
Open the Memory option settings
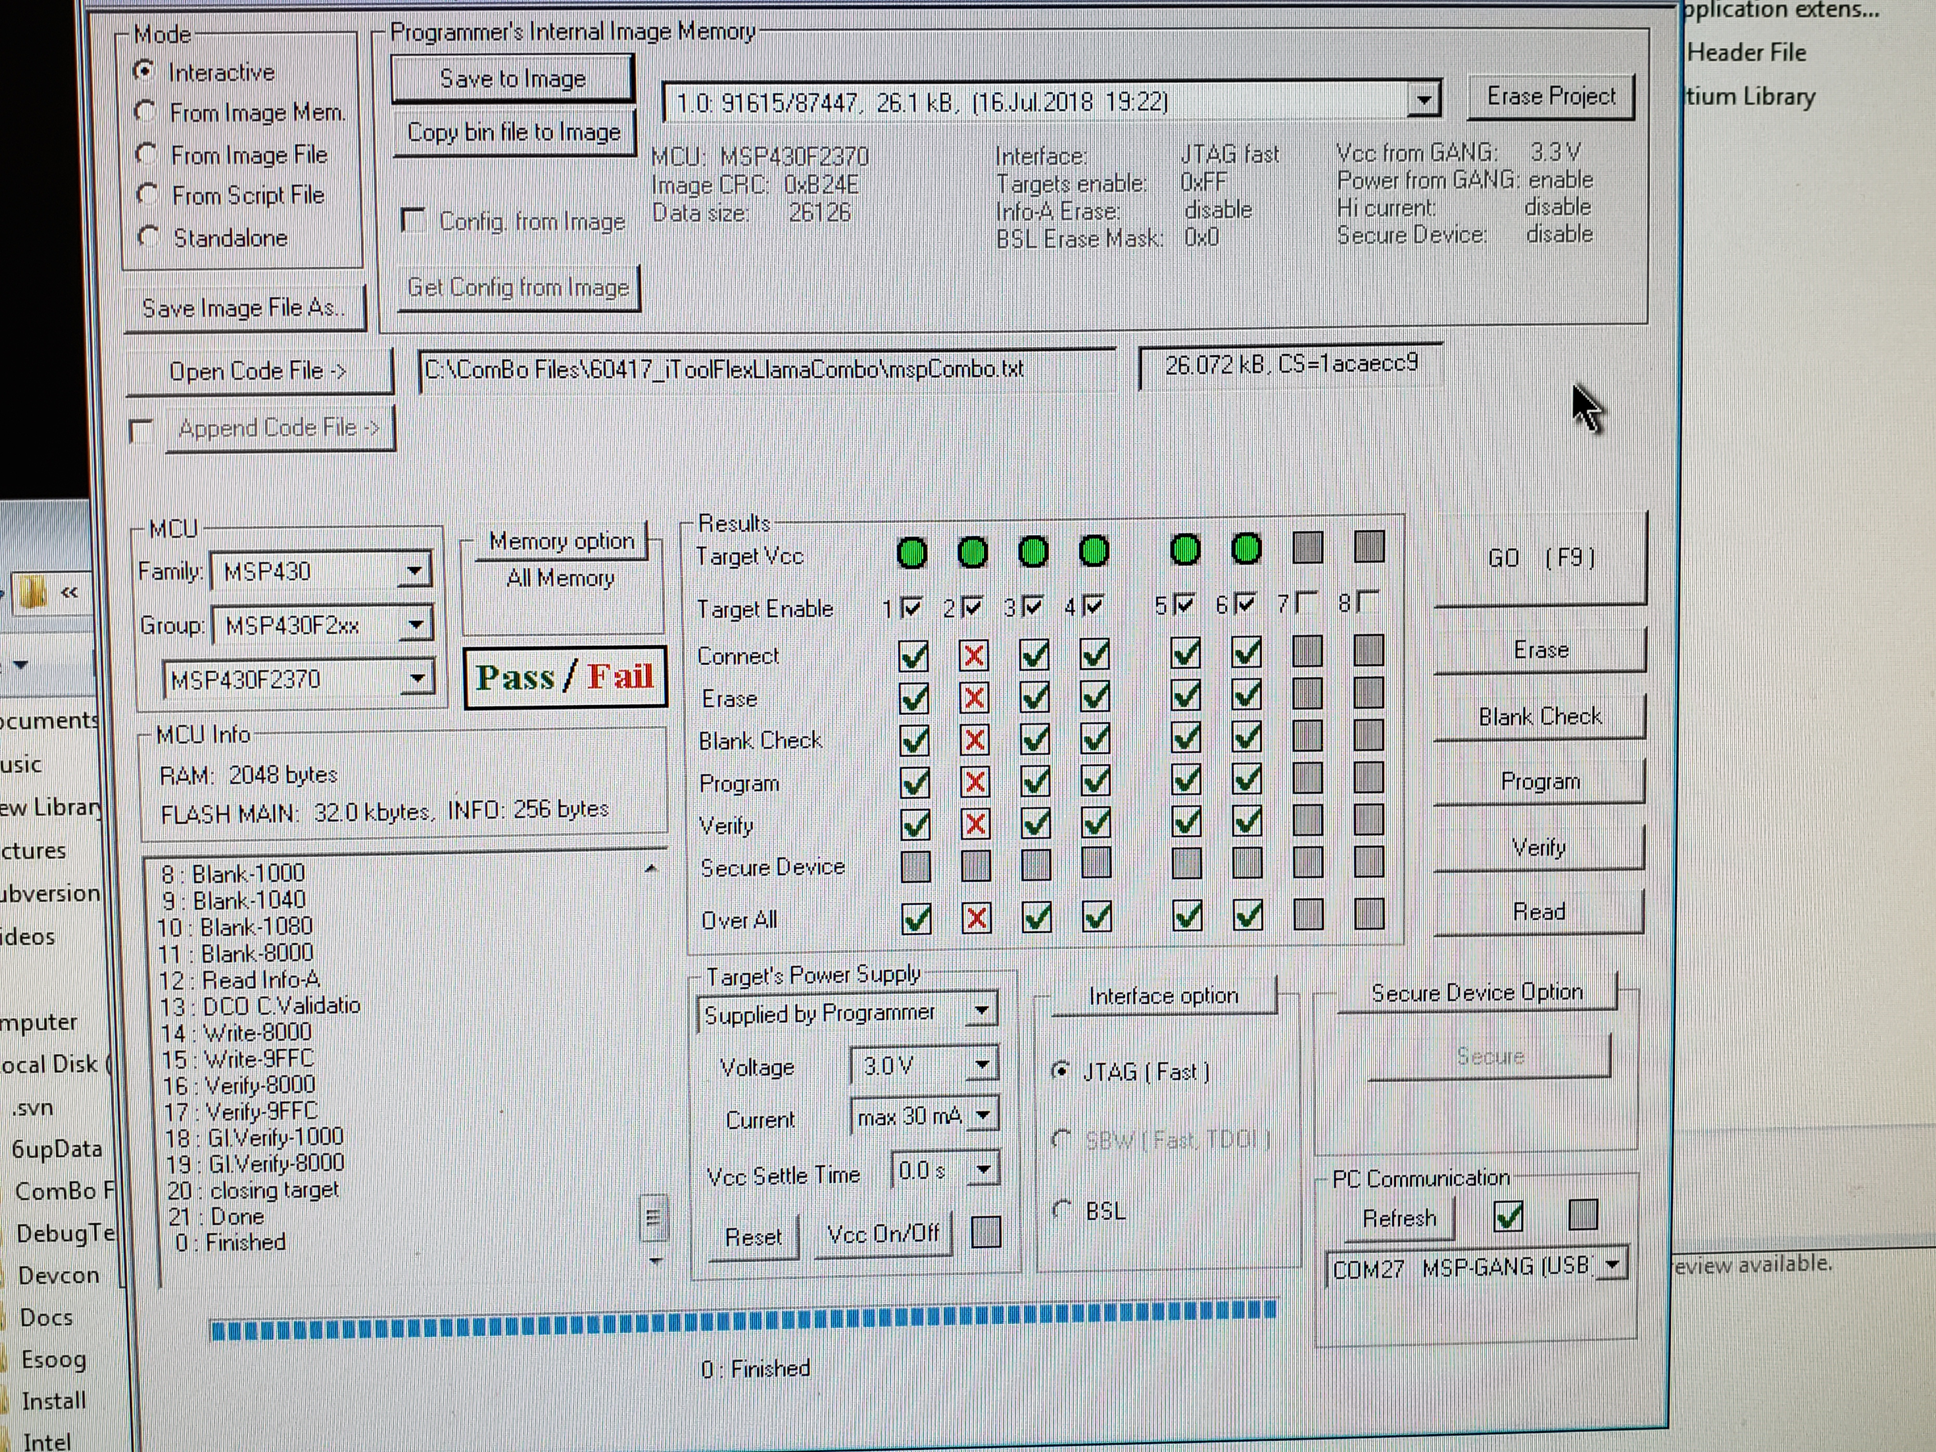(561, 542)
